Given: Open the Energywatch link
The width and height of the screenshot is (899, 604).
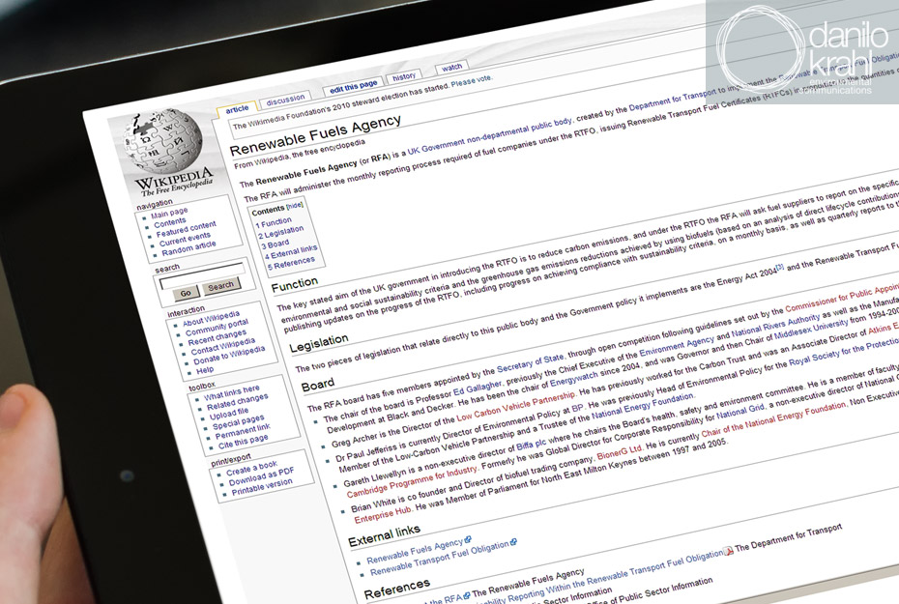Looking at the screenshot, I should click(x=574, y=379).
